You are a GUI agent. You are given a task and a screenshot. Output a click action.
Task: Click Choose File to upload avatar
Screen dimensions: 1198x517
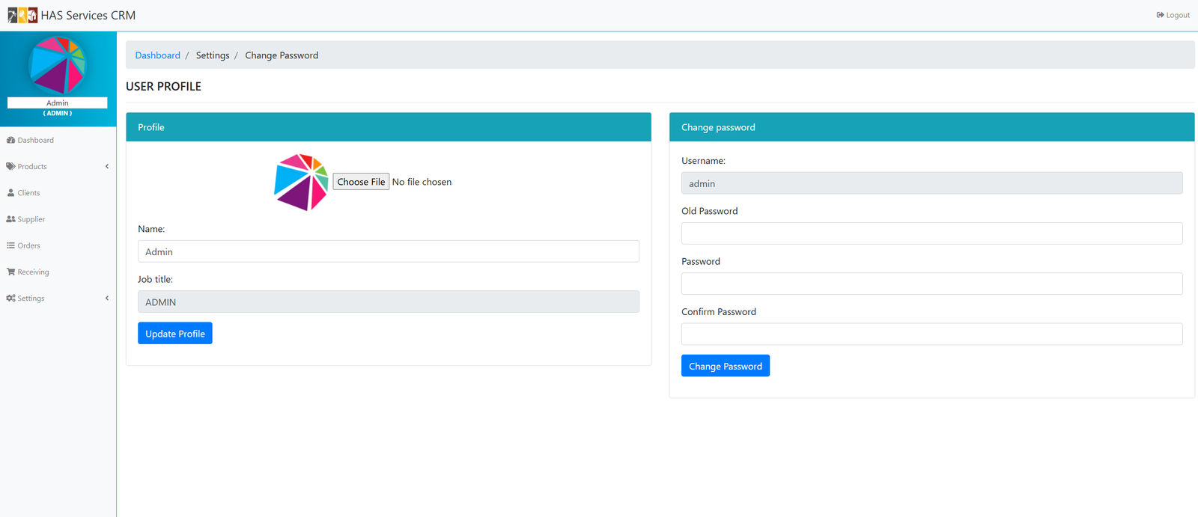tap(361, 182)
